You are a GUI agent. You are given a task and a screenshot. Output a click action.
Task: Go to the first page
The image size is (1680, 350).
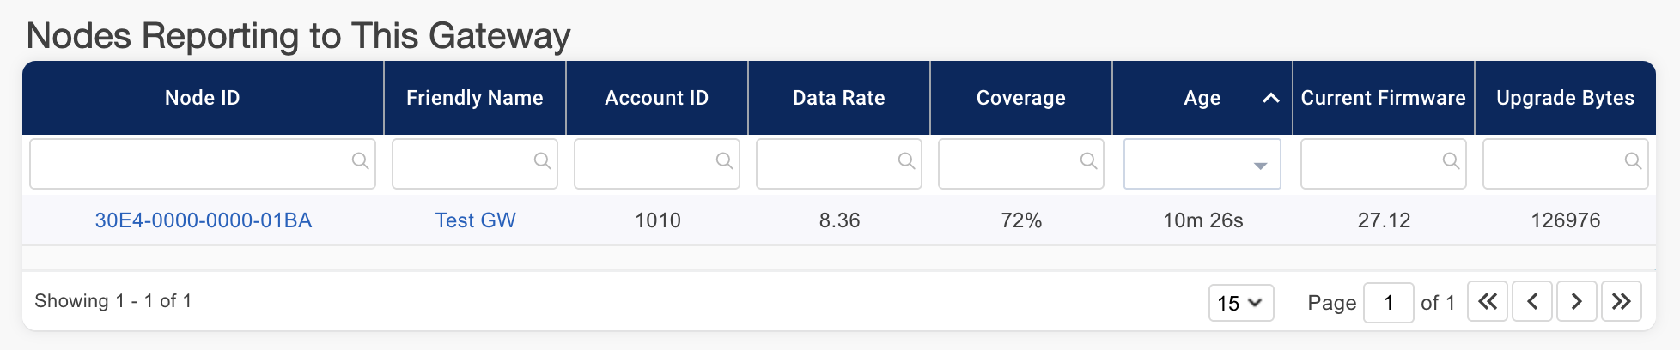point(1488,302)
